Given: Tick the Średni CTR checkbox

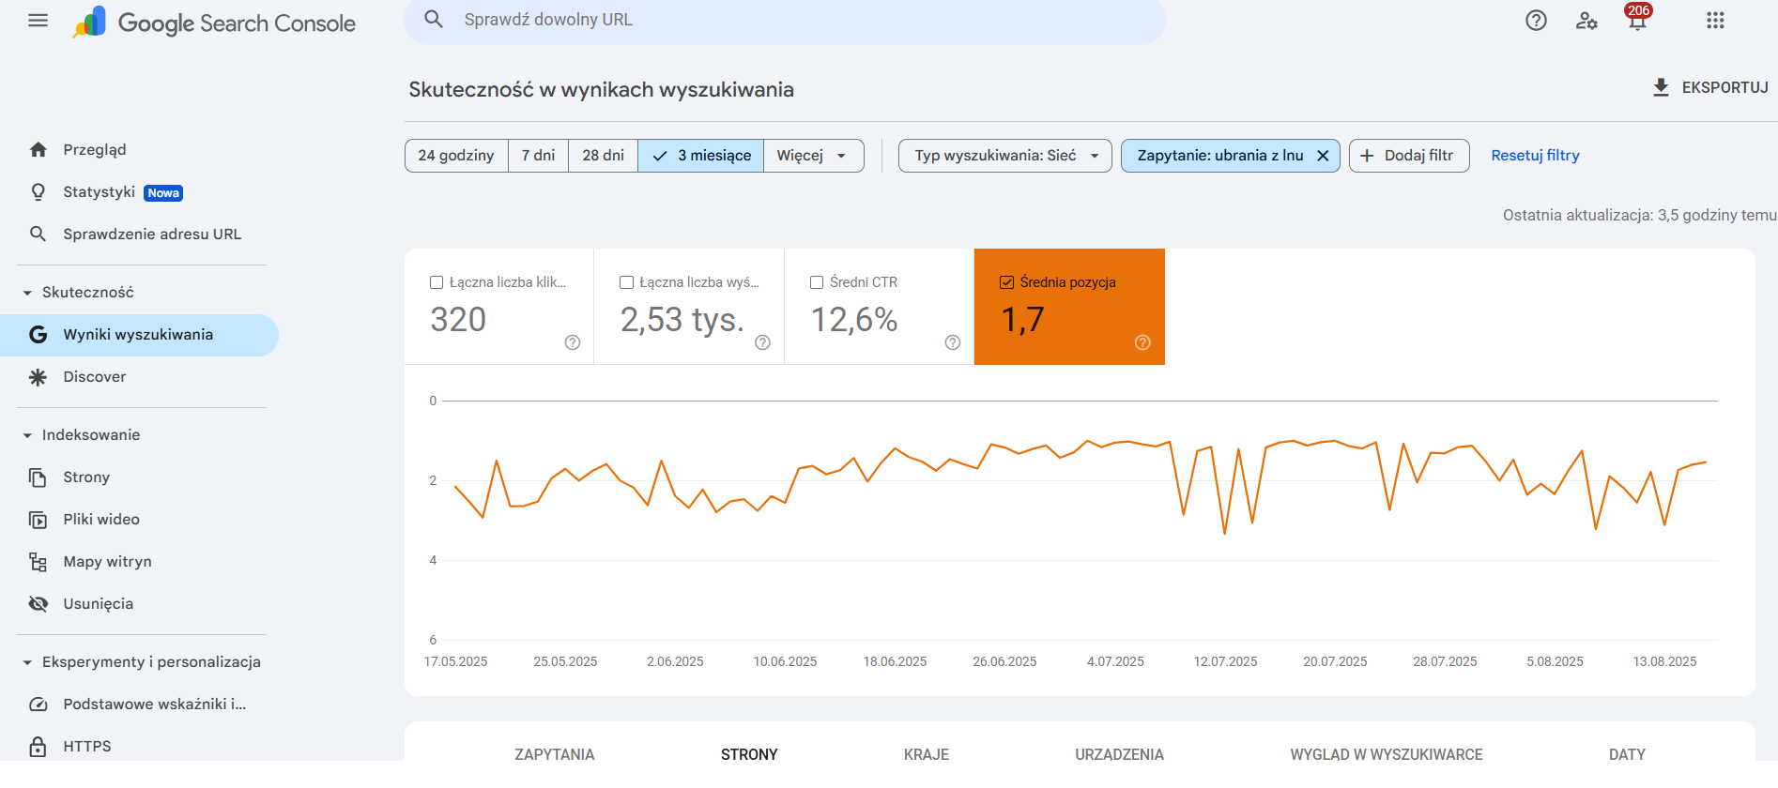Looking at the screenshot, I should (x=817, y=282).
